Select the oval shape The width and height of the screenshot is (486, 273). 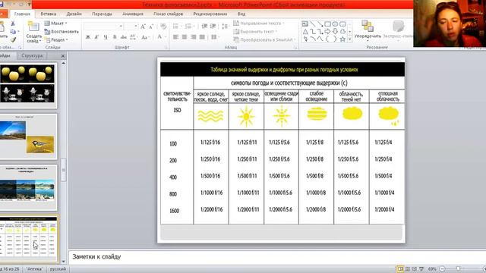(335, 24)
